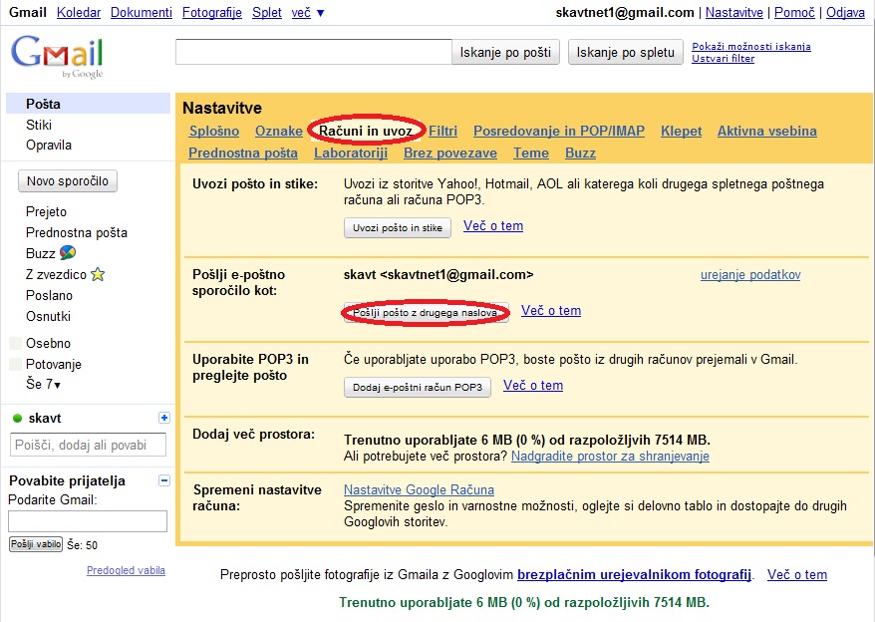Click the 'Ustvari filter' link
Image resolution: width=875 pixels, height=622 pixels.
pyautogui.click(x=724, y=59)
